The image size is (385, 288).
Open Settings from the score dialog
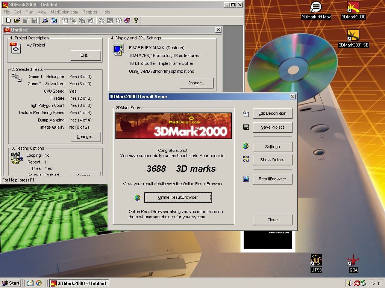pos(273,147)
